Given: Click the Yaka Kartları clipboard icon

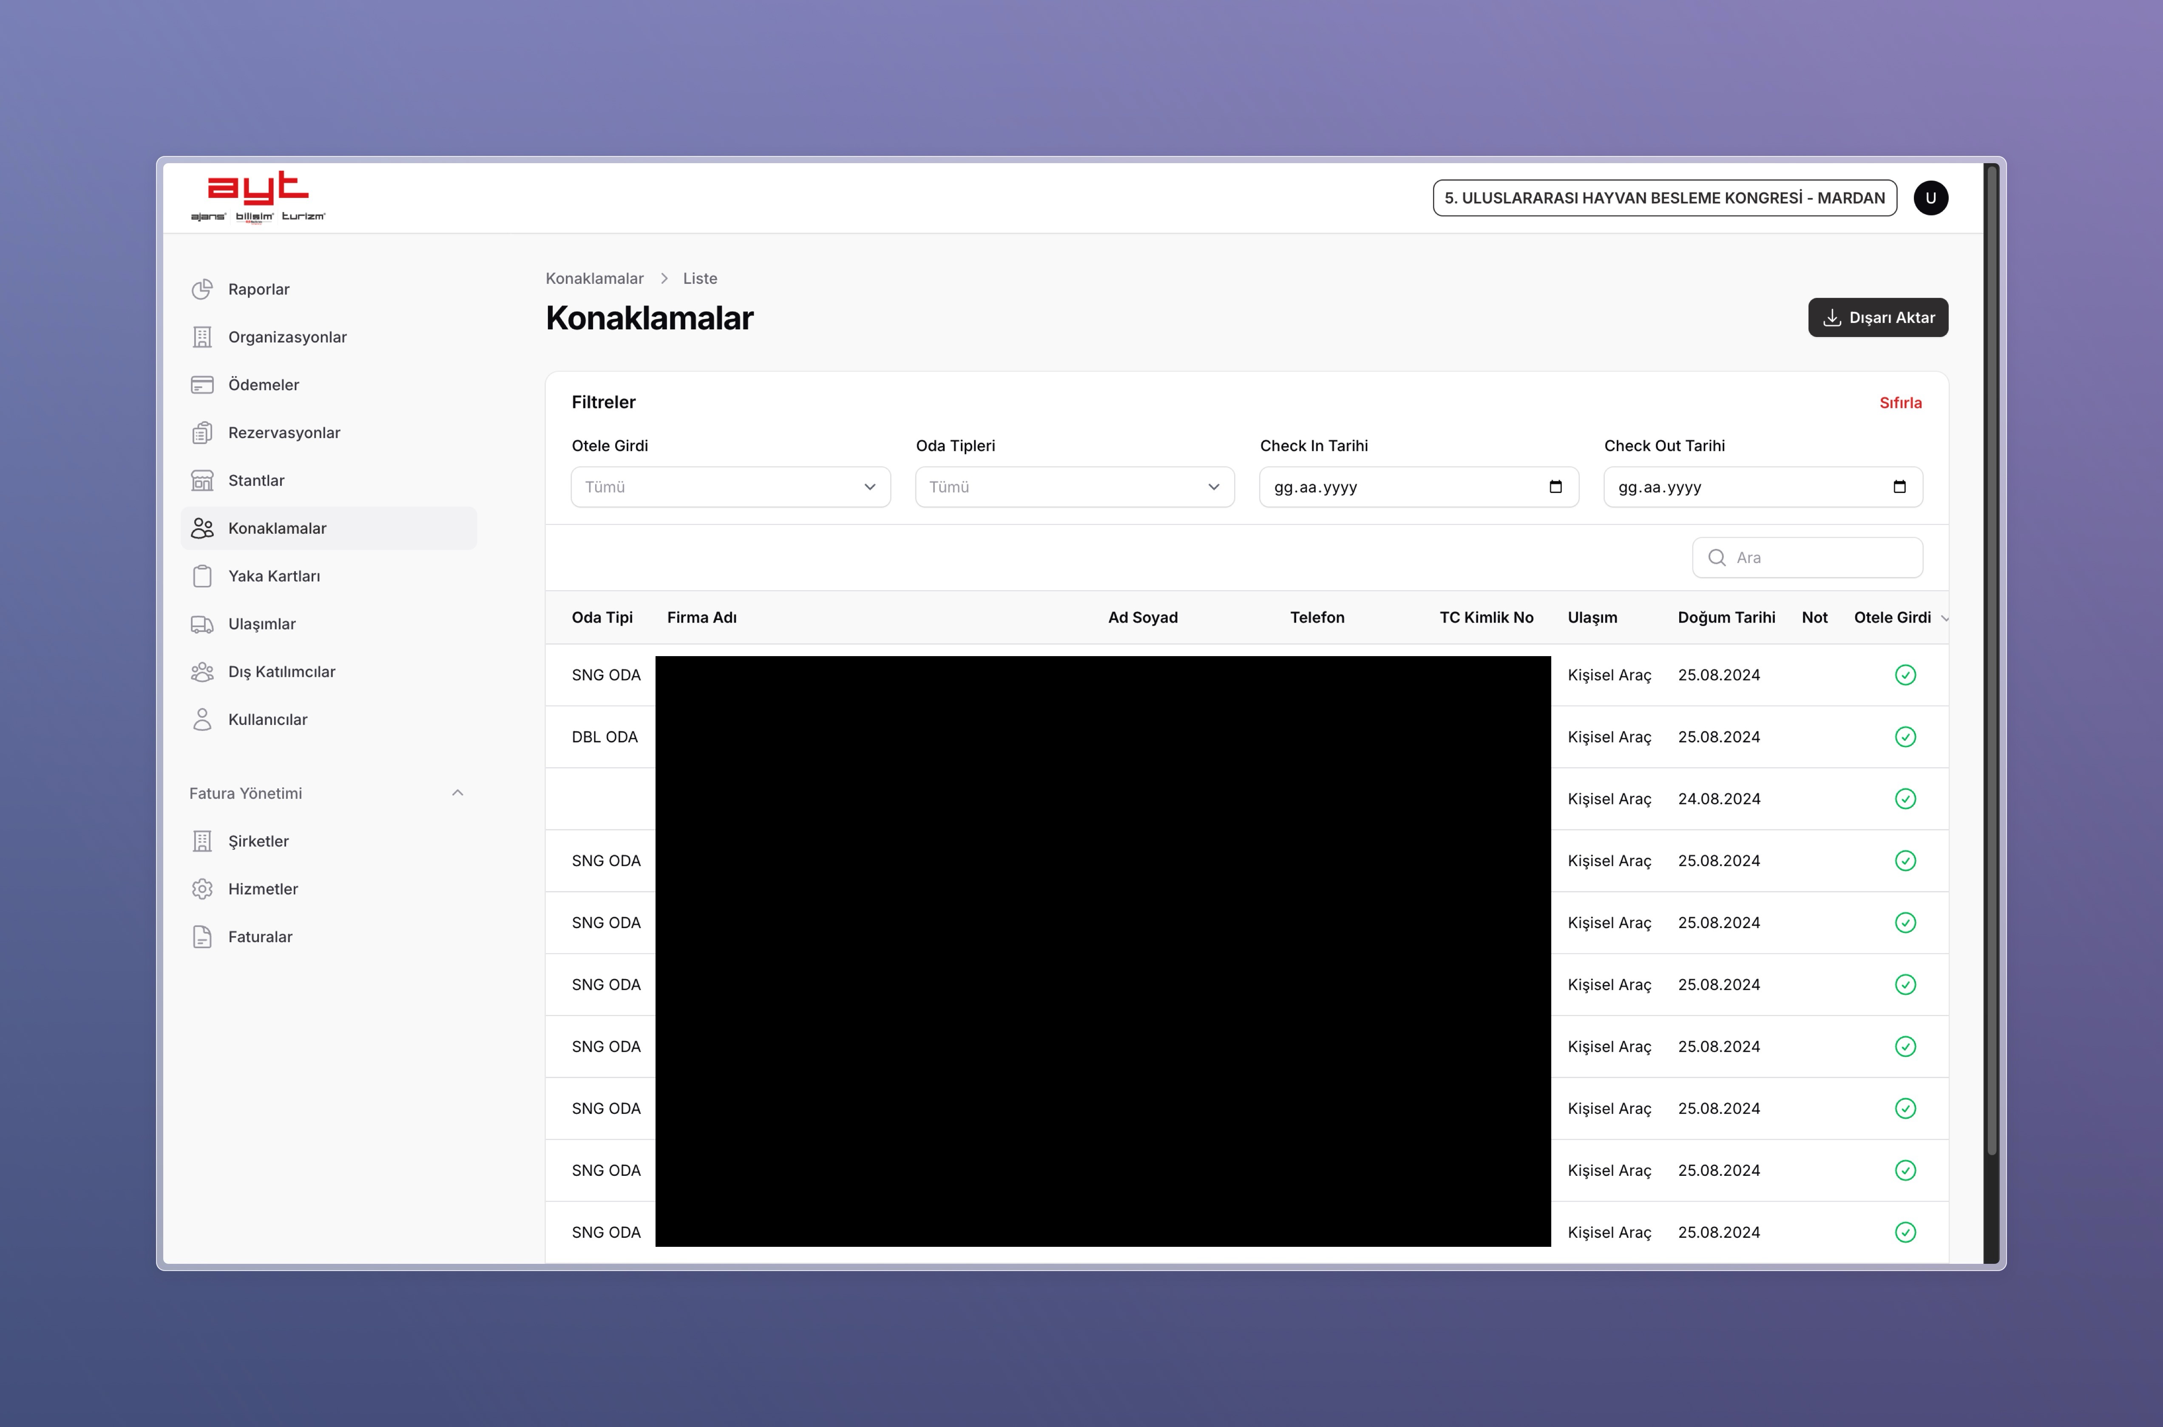Looking at the screenshot, I should 202,576.
